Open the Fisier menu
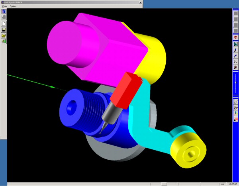The width and height of the screenshot is (239, 186). (4, 6)
